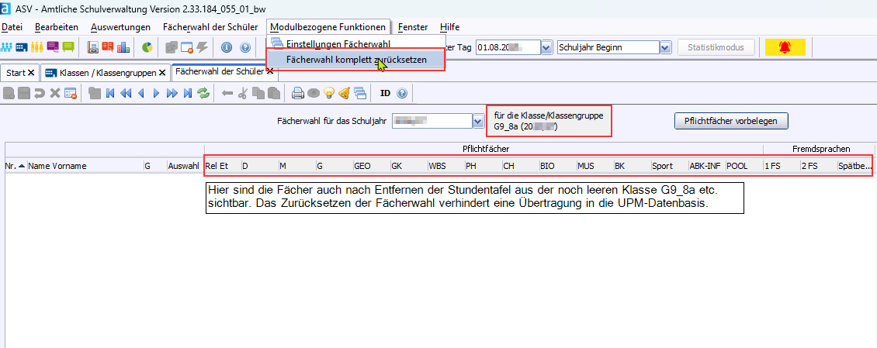Open the Fächerwahl für das Schuljahr dropdown

[x=478, y=121]
